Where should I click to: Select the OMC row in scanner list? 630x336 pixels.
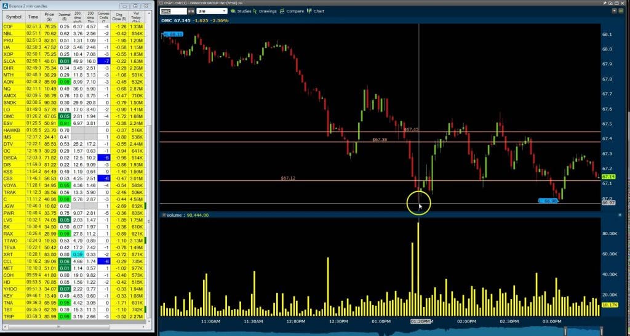[9, 115]
